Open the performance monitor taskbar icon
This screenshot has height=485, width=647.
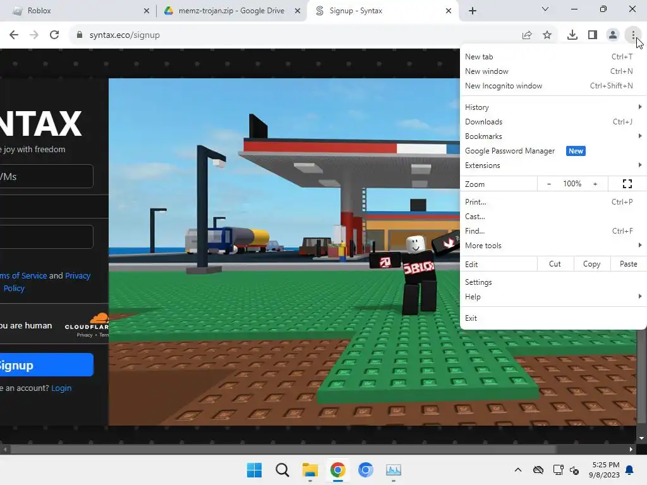point(394,470)
